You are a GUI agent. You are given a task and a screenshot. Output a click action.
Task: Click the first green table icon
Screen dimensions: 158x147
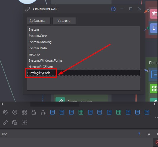(81, 112)
